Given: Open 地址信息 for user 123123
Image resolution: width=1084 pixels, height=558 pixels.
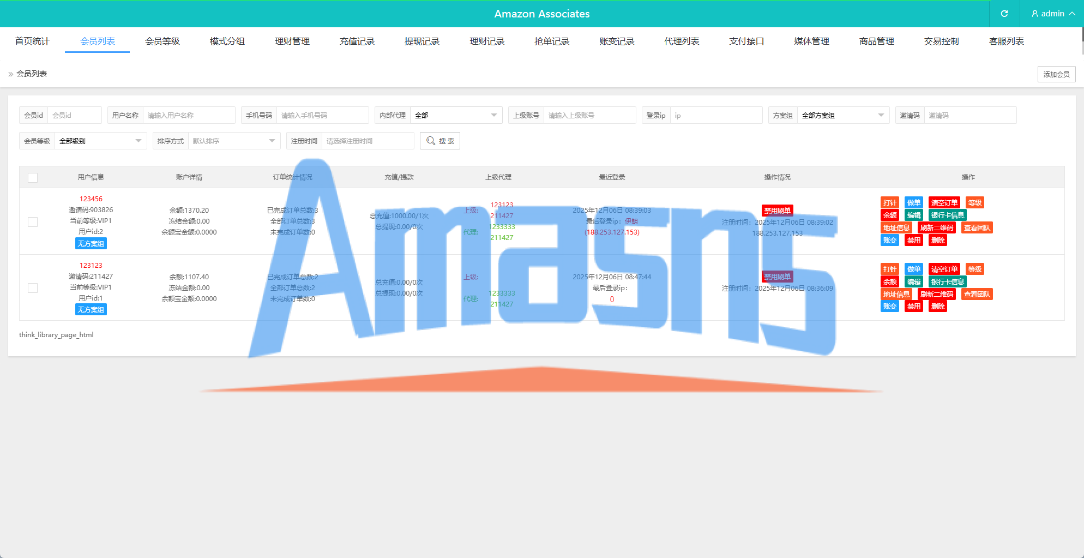Looking at the screenshot, I should (896, 295).
